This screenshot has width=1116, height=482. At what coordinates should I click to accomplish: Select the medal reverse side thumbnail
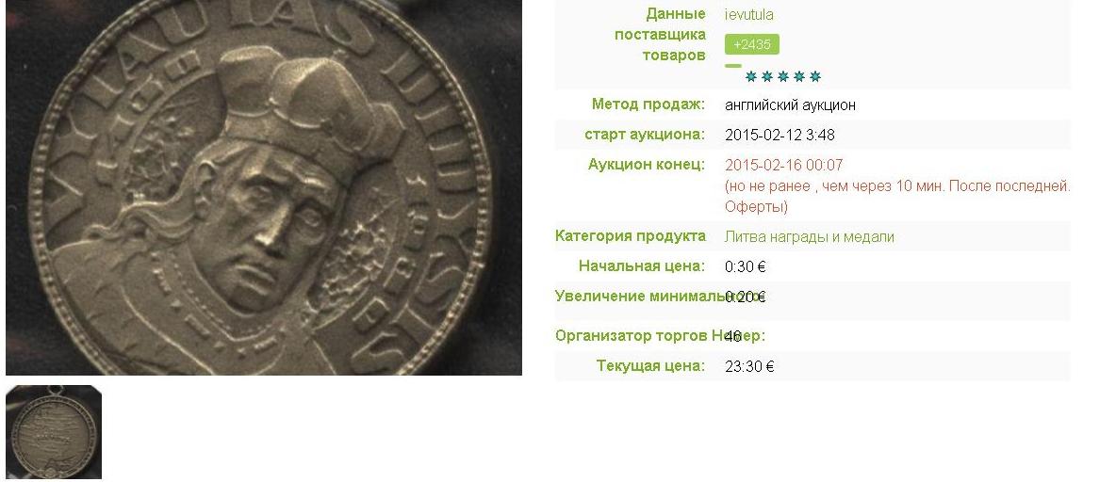pyautogui.click(x=54, y=431)
